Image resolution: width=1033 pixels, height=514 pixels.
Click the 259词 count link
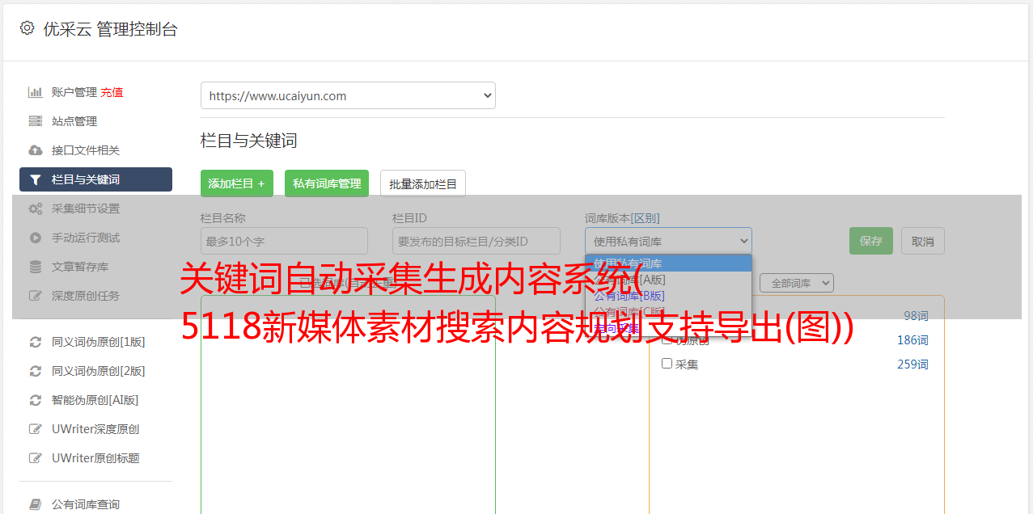pyautogui.click(x=912, y=364)
